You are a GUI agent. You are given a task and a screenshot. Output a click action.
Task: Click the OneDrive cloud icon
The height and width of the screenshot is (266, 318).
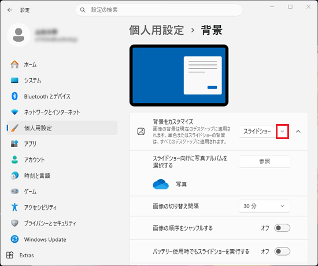click(x=161, y=184)
